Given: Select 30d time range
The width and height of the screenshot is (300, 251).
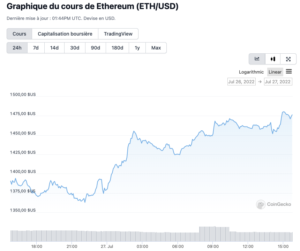Looking at the screenshot, I should point(75,48).
